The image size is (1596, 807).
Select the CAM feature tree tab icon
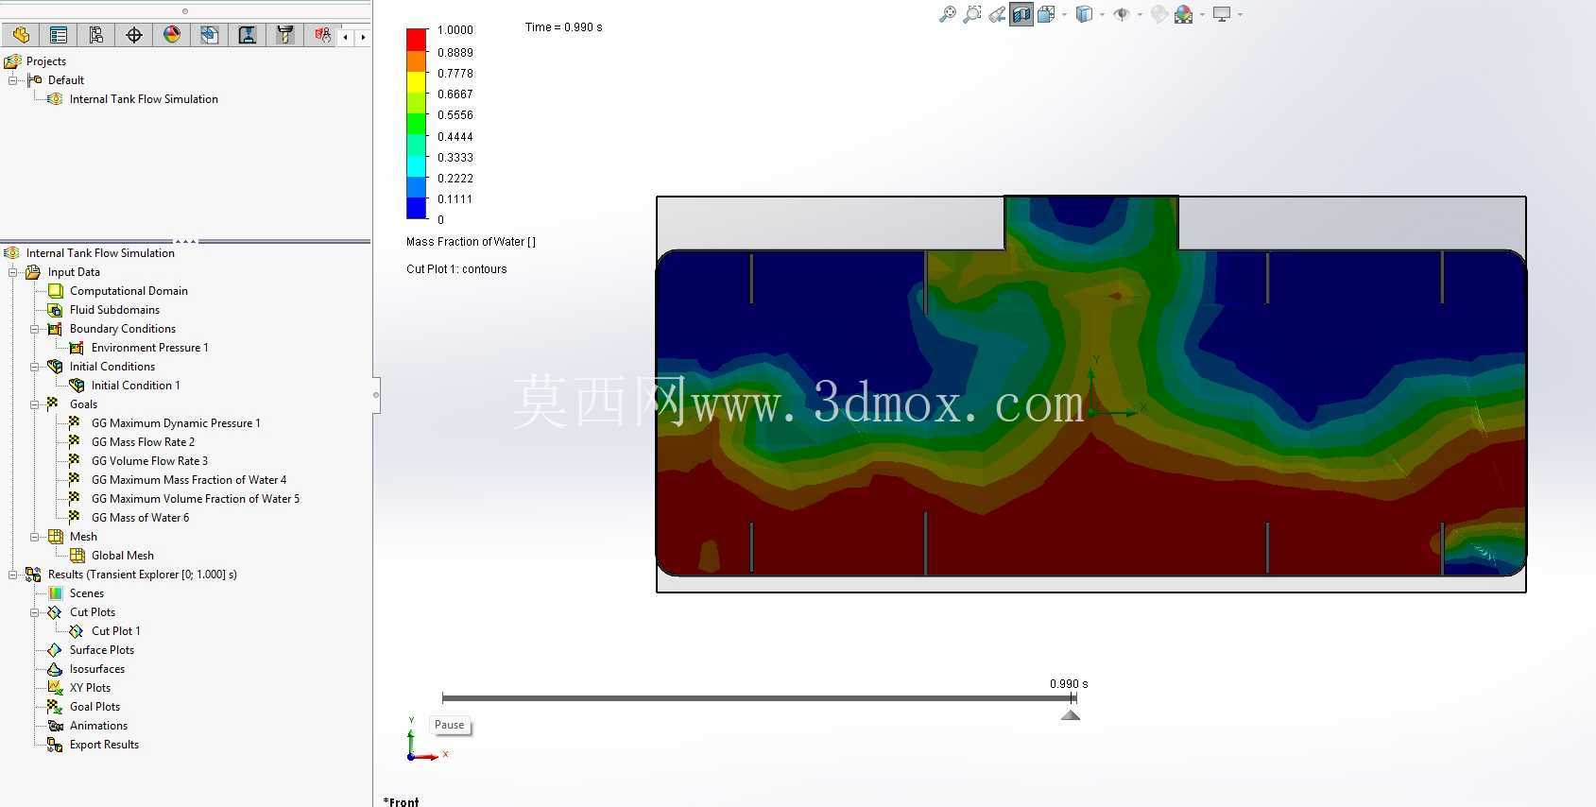(248, 35)
